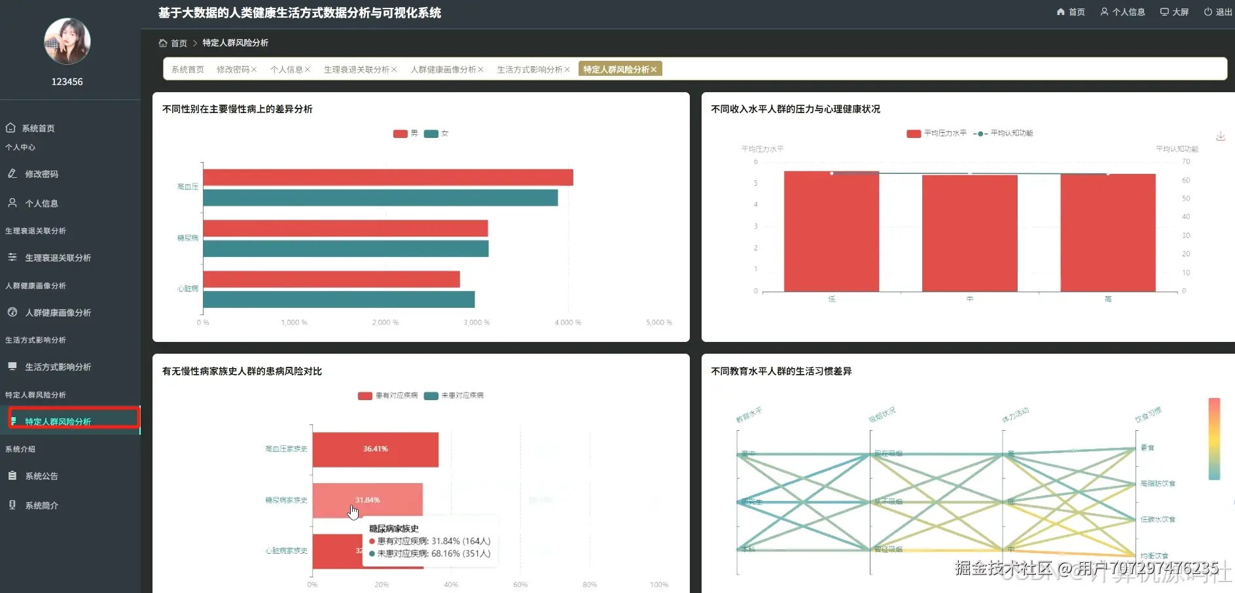1235x593 pixels.
Task: Click the 糖尿病家族史 31.84% bar
Action: point(367,500)
